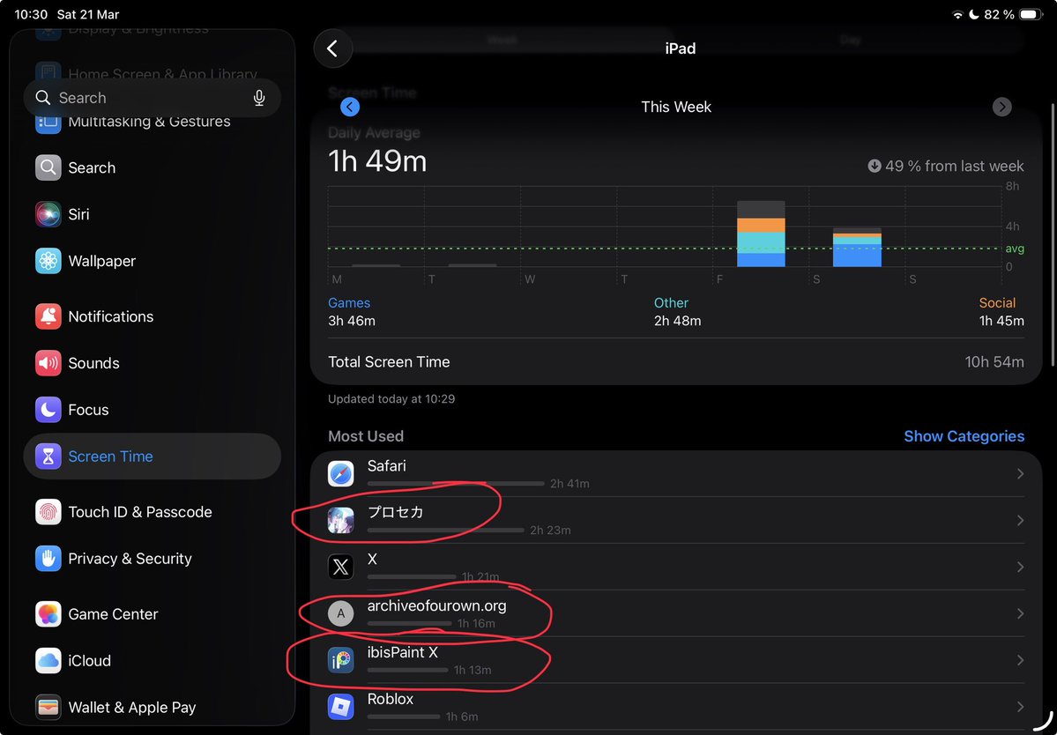Select Focus in the sidebar
The image size is (1057, 735).
click(x=153, y=410)
